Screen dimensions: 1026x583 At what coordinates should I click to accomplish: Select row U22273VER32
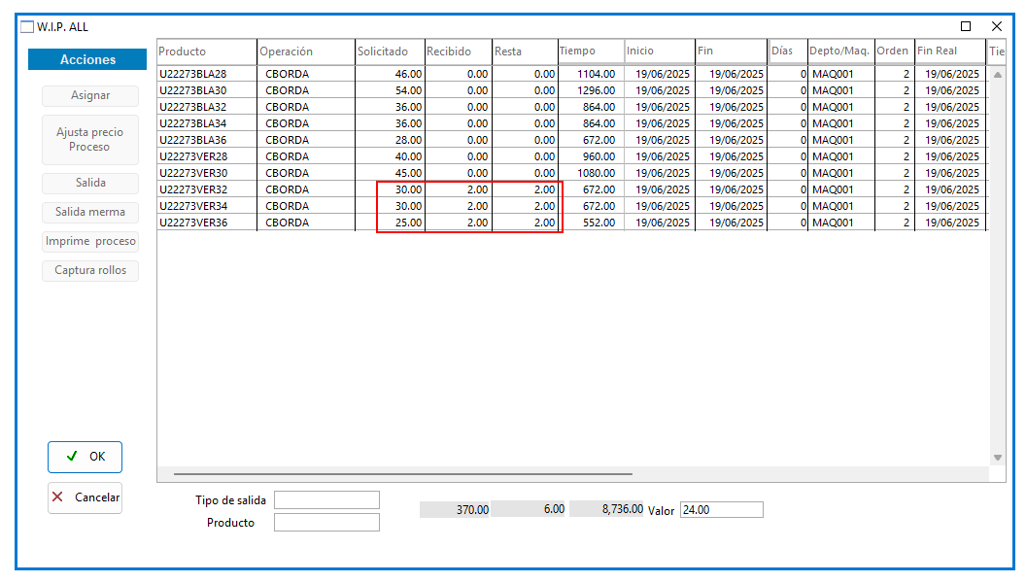(x=571, y=189)
